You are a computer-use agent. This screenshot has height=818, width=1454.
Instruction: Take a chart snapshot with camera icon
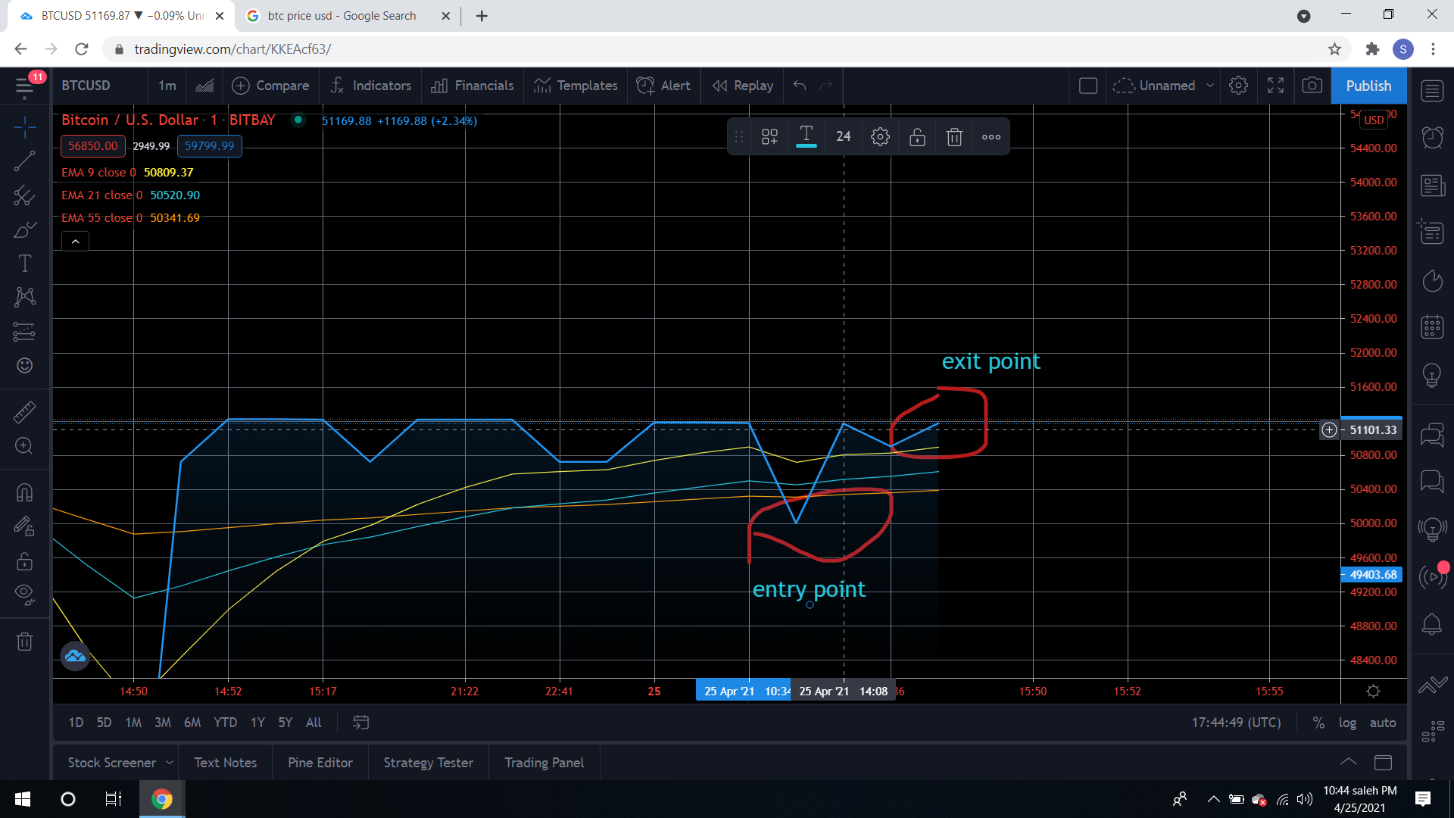coord(1312,86)
